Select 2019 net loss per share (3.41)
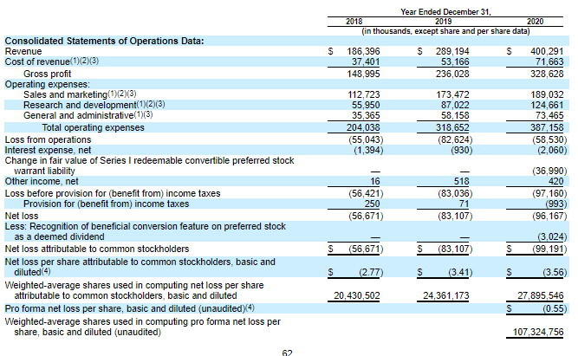578x356 pixels. pos(460,272)
